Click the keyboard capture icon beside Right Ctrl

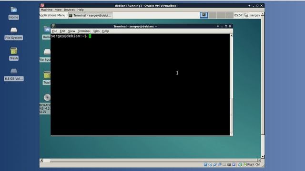tap(245, 165)
